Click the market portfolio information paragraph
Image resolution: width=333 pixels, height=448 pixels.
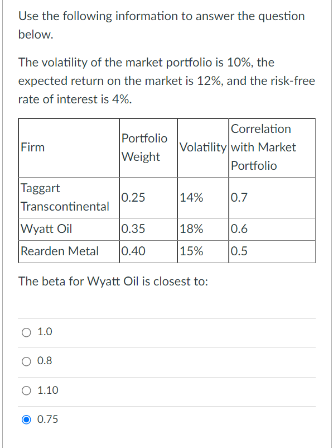coord(162,80)
